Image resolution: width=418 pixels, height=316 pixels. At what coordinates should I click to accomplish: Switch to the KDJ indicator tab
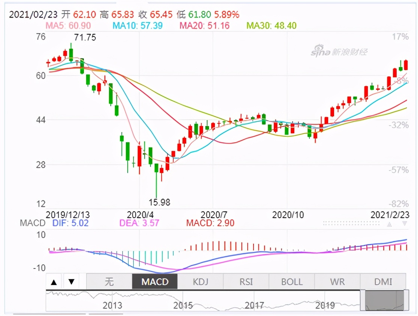click(x=200, y=282)
